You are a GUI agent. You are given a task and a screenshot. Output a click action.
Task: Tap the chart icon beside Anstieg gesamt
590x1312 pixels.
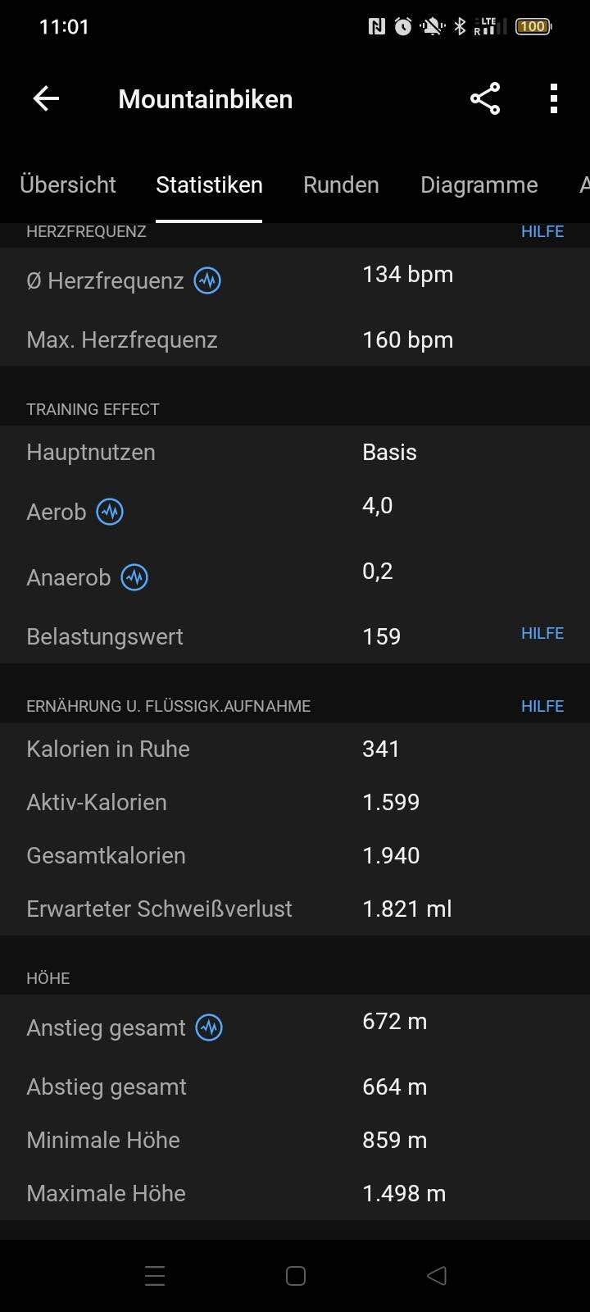click(x=209, y=1027)
